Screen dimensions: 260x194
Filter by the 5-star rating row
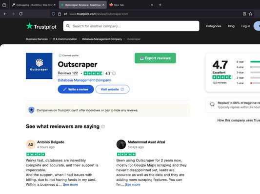coord(248,62)
